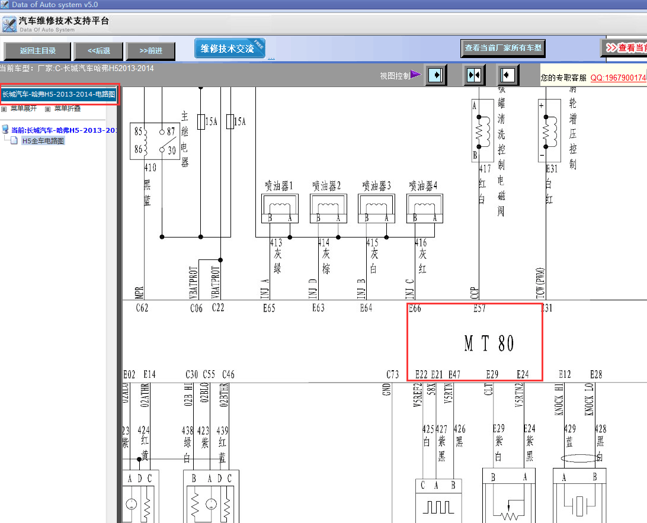Click pin label E63 in diagram
The image size is (647, 523).
pos(318,308)
